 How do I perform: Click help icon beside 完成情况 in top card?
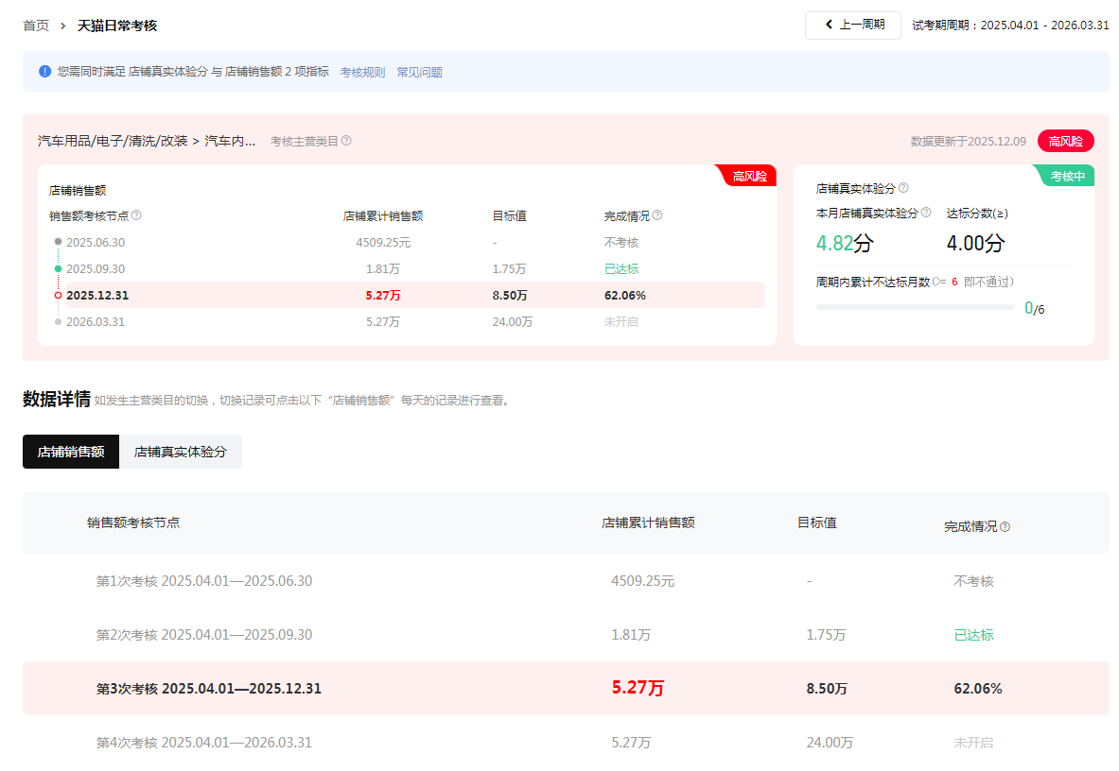[x=657, y=215]
